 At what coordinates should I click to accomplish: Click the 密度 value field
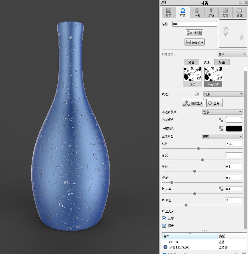(234, 155)
